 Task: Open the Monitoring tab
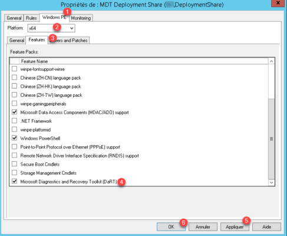click(x=81, y=18)
